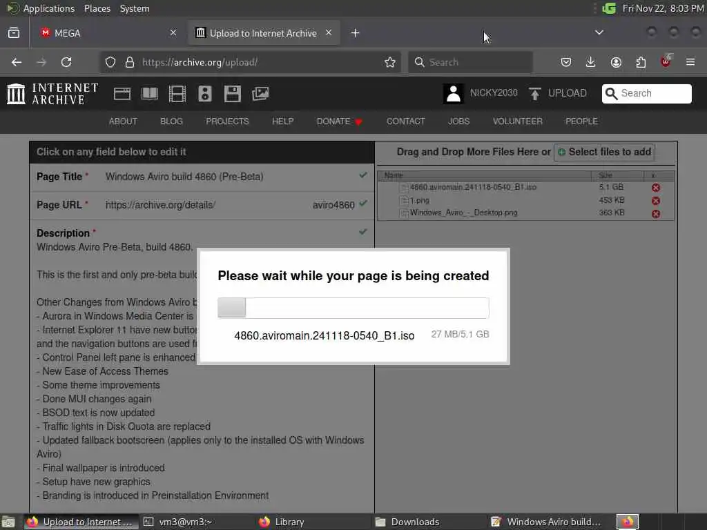Image resolution: width=707 pixels, height=530 pixels.
Task: Click the padlock site info icon
Action: [130, 62]
